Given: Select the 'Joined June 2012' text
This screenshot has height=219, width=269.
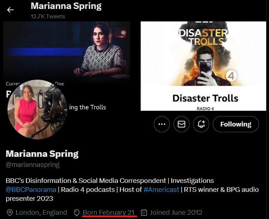Looking at the screenshot, I should (x=176, y=213).
